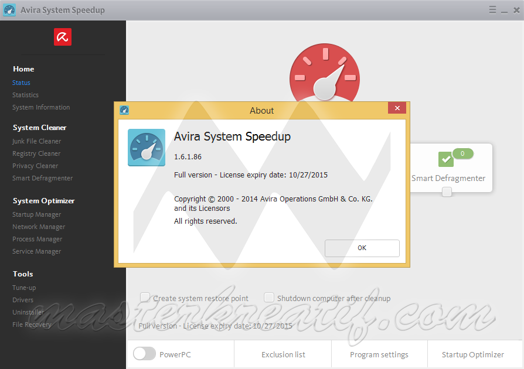
Task: Open Network Manager
Action: pos(39,227)
